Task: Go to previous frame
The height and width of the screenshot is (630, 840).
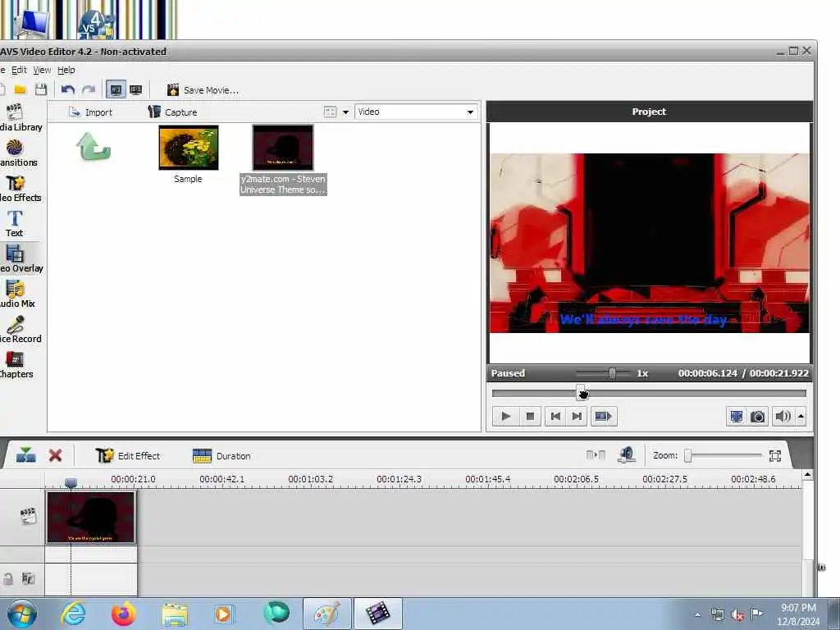Action: 555,416
